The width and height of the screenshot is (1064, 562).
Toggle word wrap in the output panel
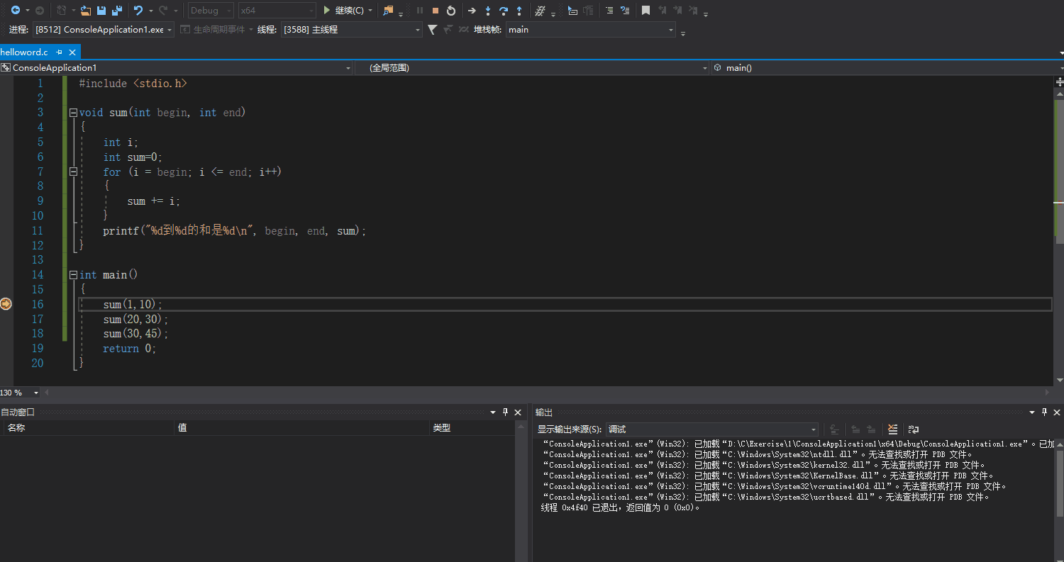pos(914,429)
